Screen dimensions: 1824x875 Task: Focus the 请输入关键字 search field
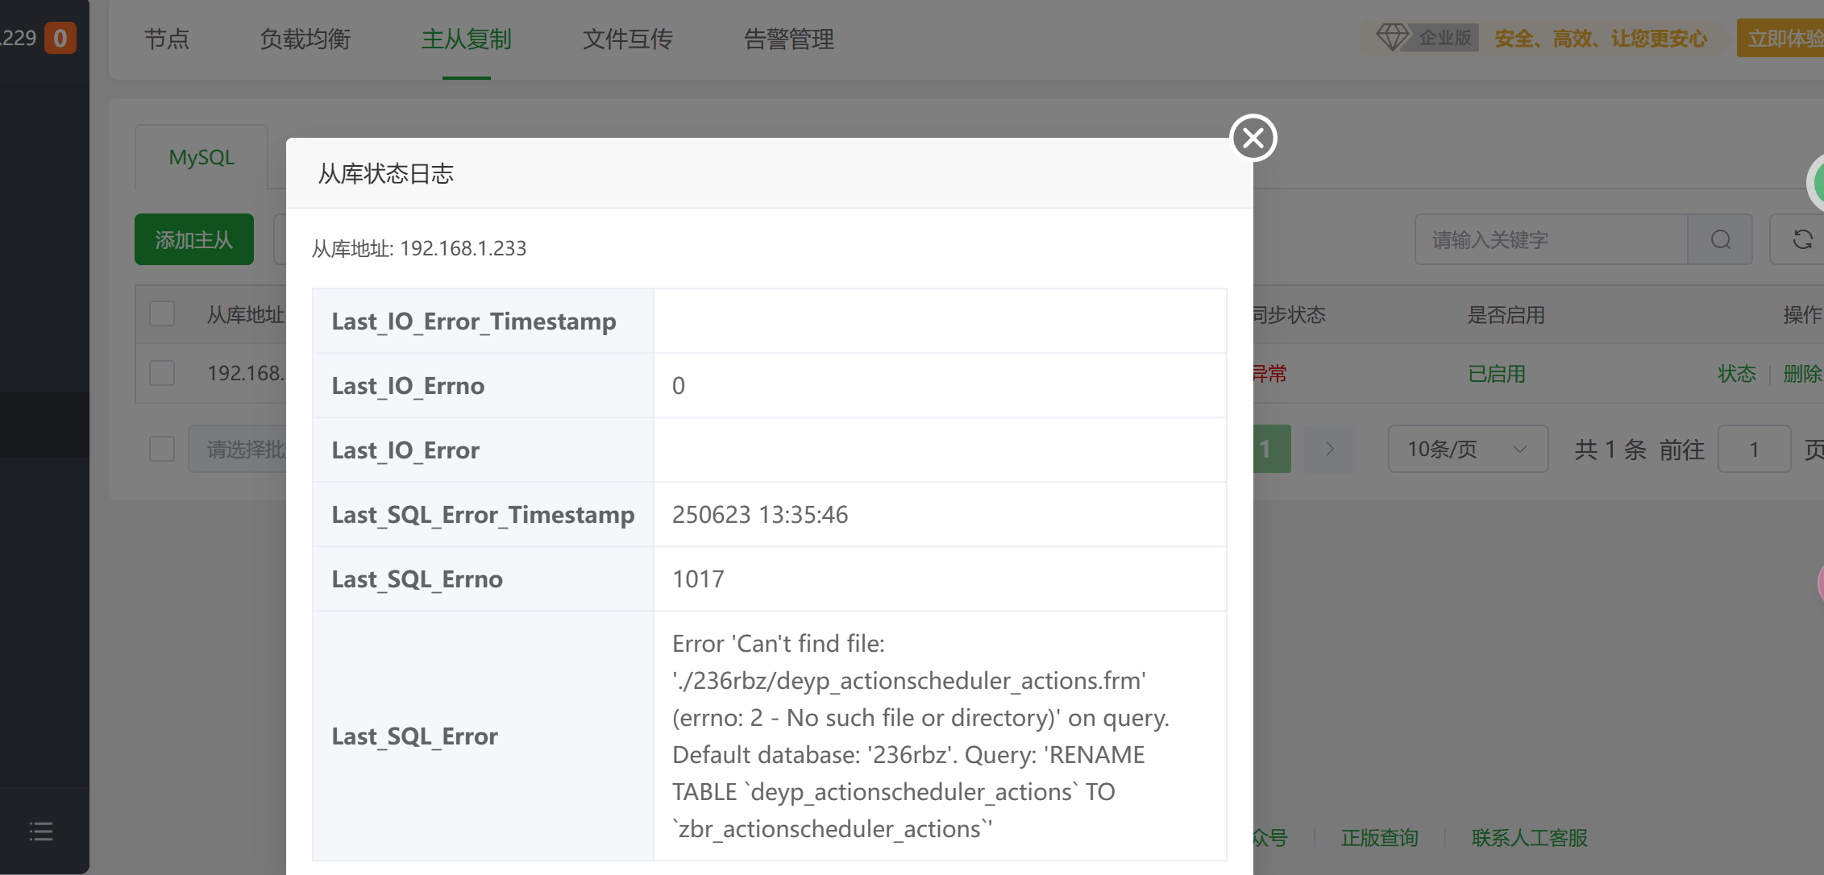coord(1552,239)
